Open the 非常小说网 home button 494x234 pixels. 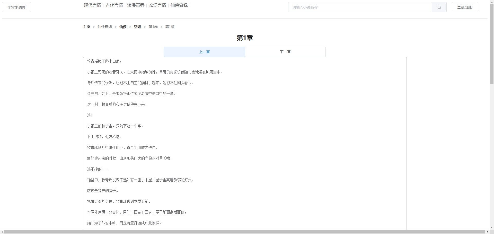coord(16,7)
